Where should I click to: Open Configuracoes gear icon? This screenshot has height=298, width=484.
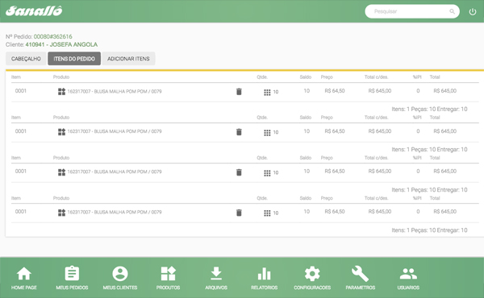pos(312,273)
